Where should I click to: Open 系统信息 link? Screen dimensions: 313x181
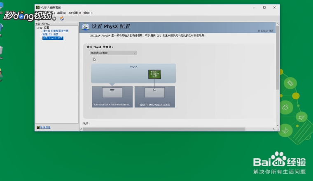[x=45, y=128]
